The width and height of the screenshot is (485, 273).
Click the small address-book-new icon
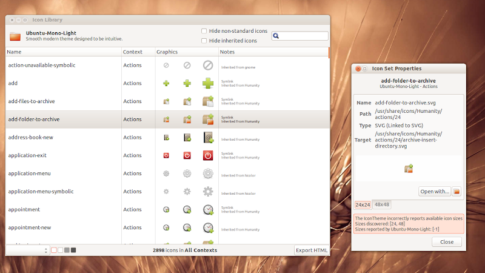click(x=166, y=138)
